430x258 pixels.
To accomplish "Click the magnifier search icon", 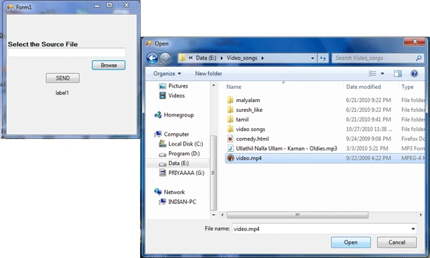I will tap(418, 58).
